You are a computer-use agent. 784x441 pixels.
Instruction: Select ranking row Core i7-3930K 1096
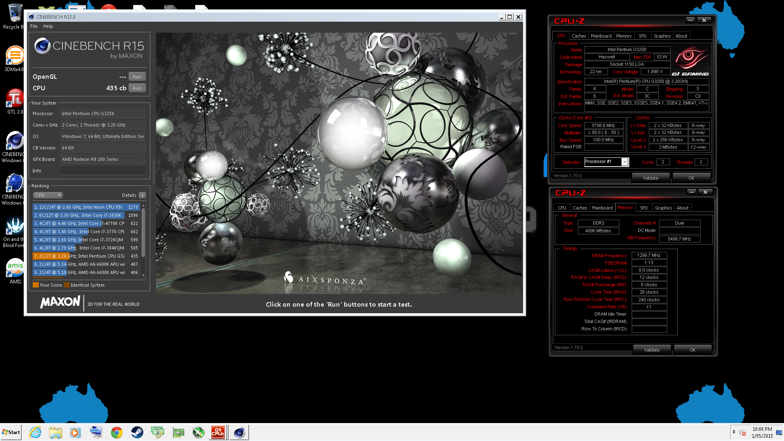pos(87,215)
